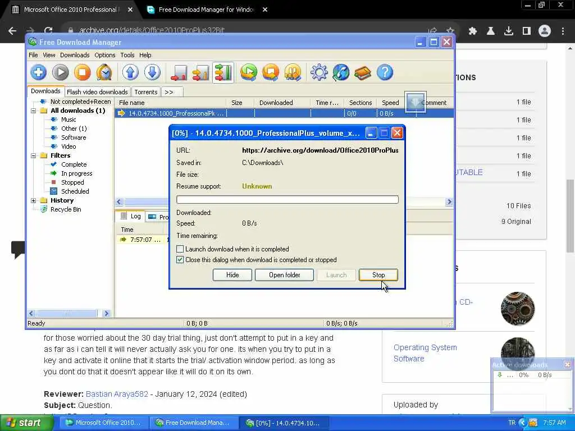Screen dimensions: 575x431
Task: Click the Windows start button
Action: [27, 423]
